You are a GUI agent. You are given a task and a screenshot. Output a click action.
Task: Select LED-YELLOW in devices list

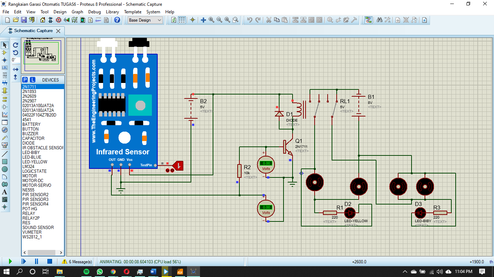(43, 162)
